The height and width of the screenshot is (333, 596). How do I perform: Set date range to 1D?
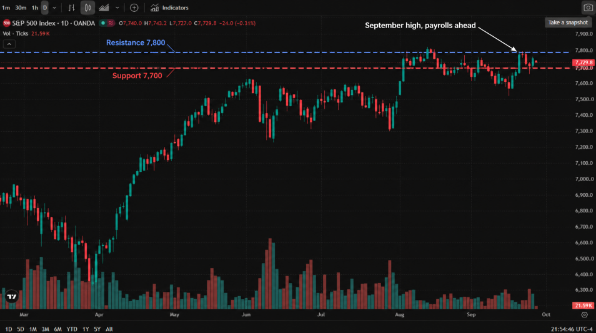coord(8,329)
